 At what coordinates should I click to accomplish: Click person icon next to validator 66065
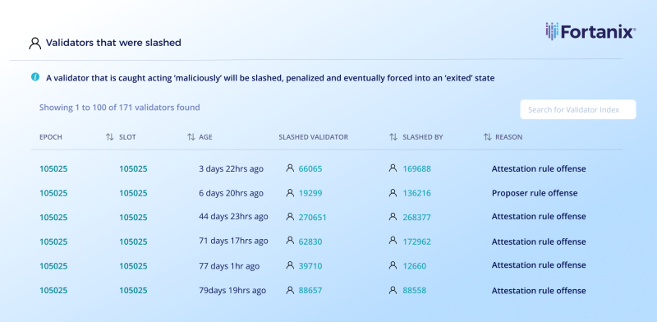[x=290, y=168]
